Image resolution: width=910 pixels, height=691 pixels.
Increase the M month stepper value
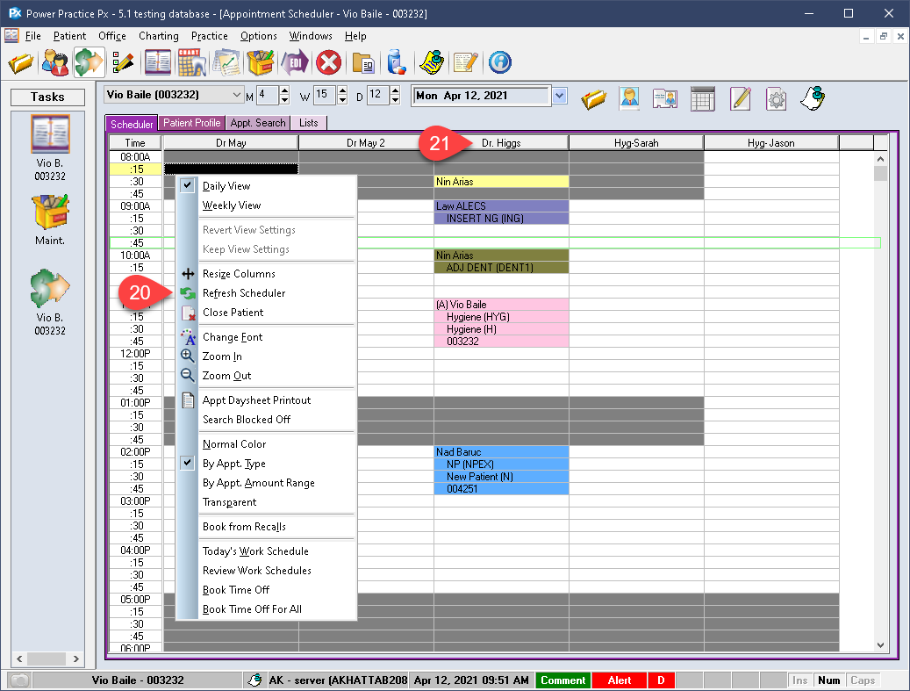tap(284, 90)
